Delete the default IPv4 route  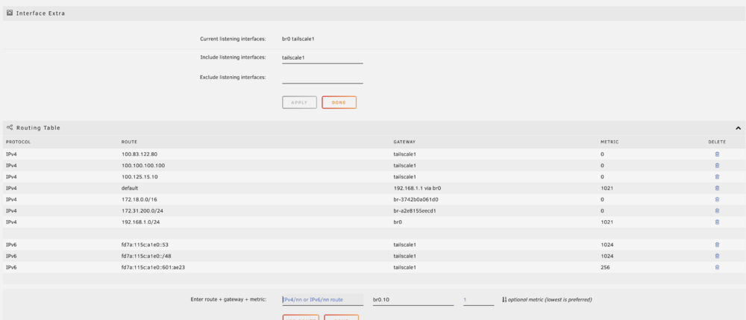click(x=717, y=188)
